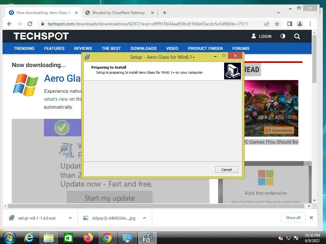326x244 pixels.
Task: Open the FORUMS menu item
Action: click(241, 48)
